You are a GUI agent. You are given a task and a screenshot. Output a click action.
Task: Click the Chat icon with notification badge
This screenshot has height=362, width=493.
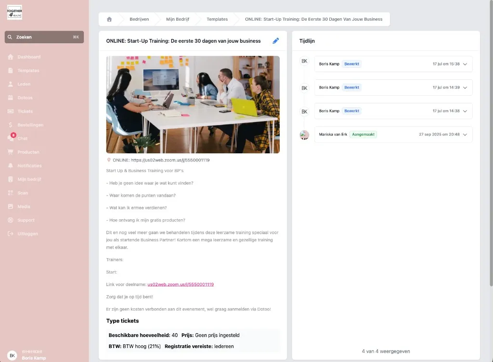[x=11, y=137]
